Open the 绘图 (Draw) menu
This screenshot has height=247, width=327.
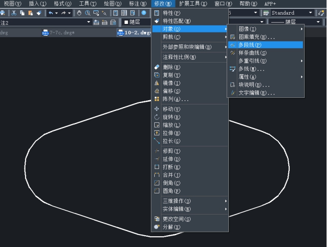[112, 3]
